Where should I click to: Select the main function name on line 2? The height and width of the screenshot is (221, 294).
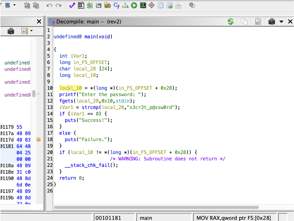tap(90, 36)
